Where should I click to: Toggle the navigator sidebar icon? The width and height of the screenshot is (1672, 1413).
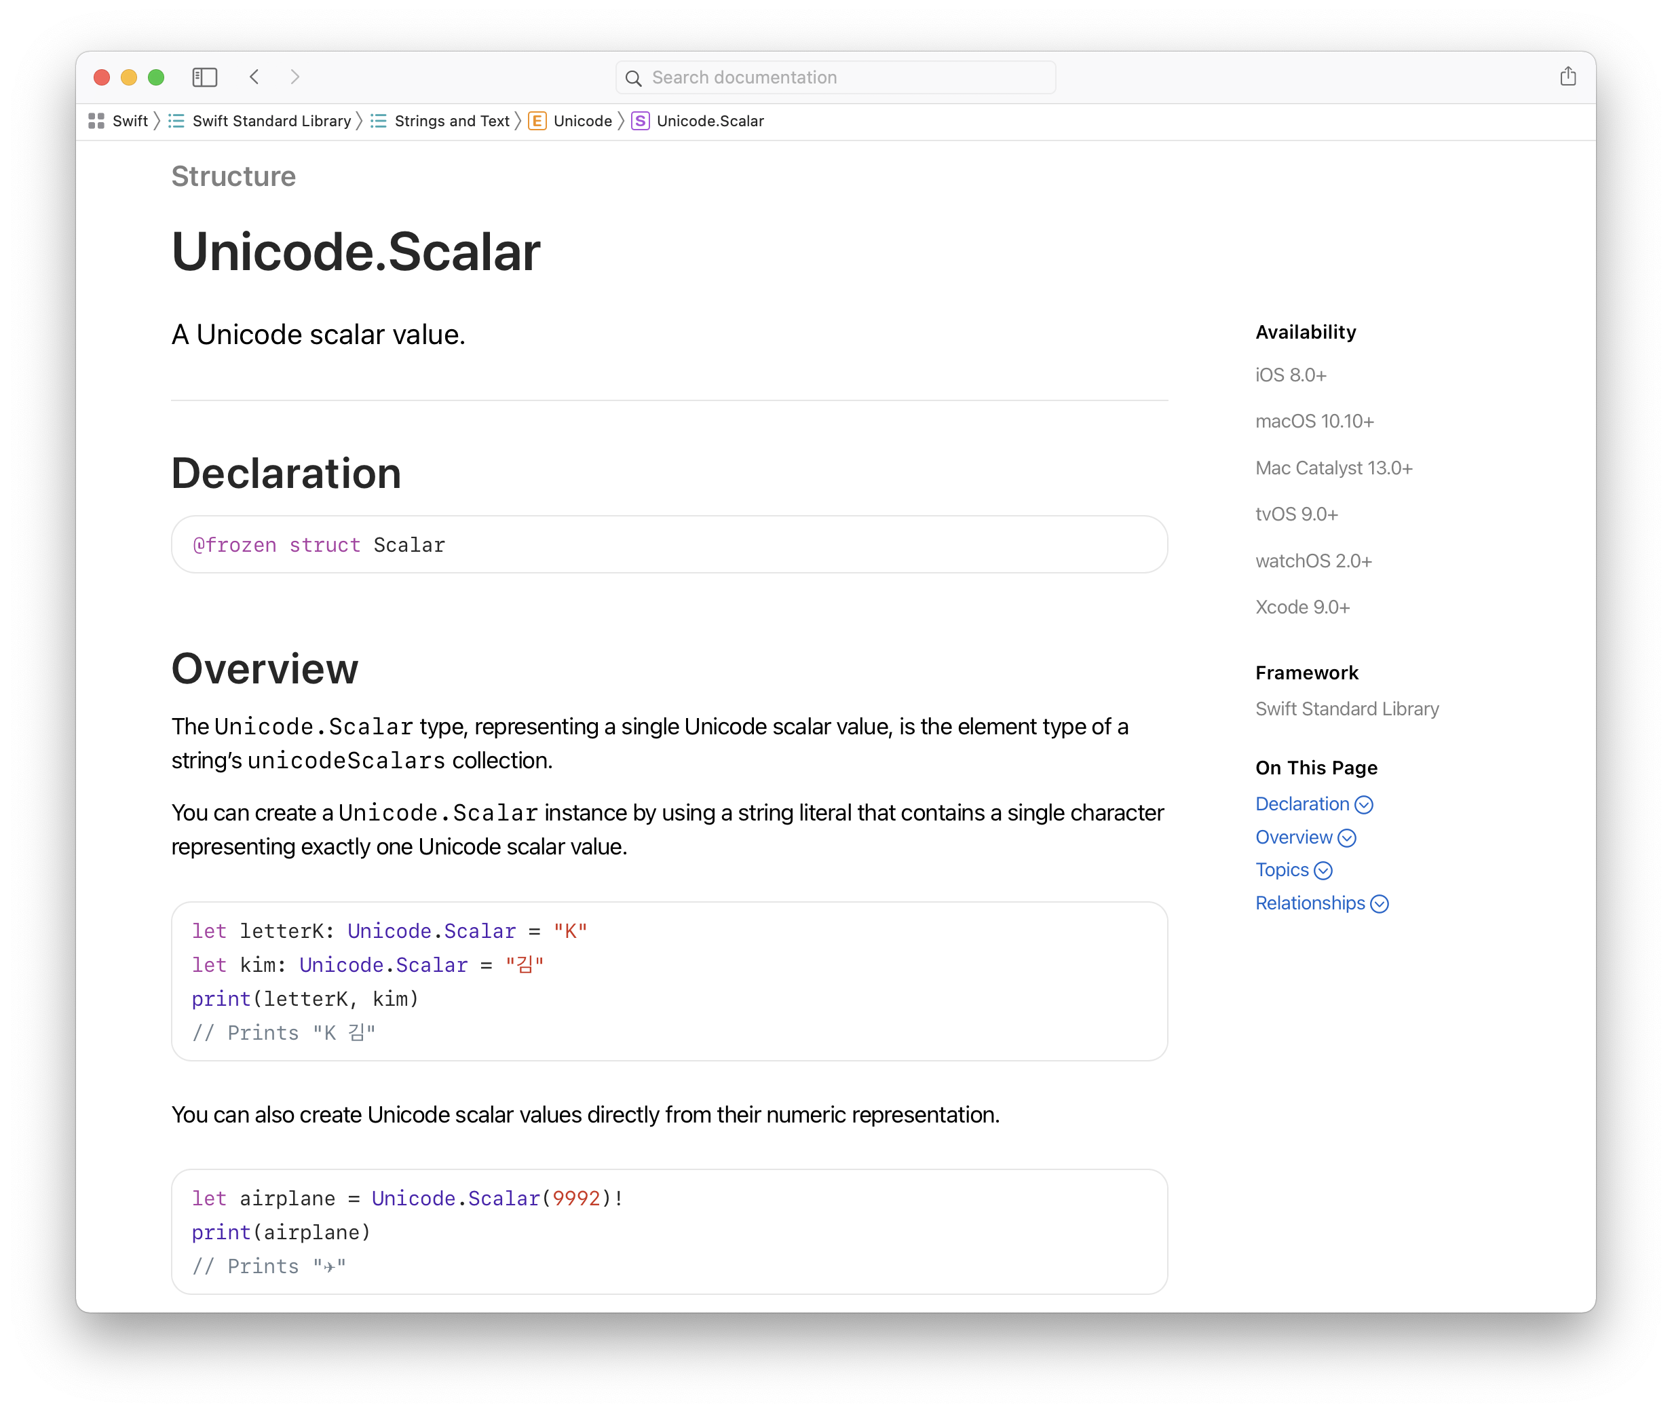point(205,77)
